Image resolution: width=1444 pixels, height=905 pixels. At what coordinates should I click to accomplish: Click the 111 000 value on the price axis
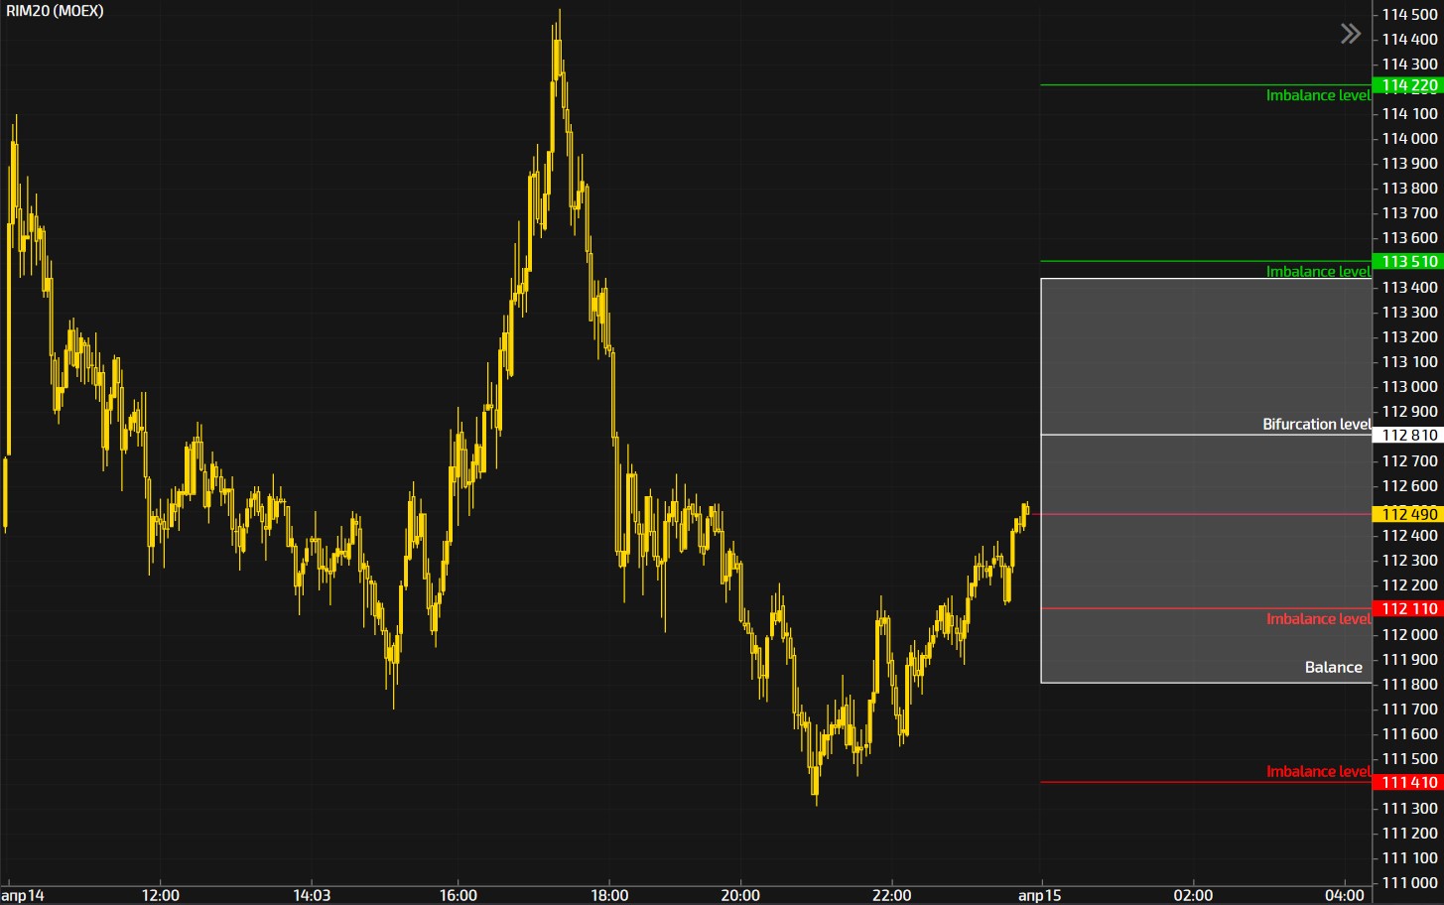click(x=1409, y=882)
